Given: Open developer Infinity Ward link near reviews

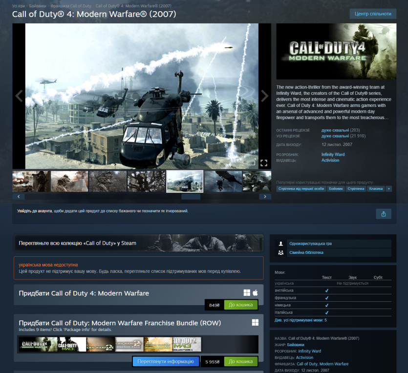Looking at the screenshot, I should [x=333, y=154].
